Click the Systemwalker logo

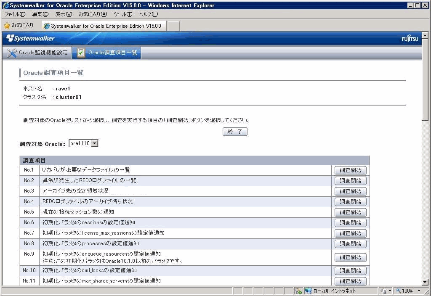click(30, 38)
